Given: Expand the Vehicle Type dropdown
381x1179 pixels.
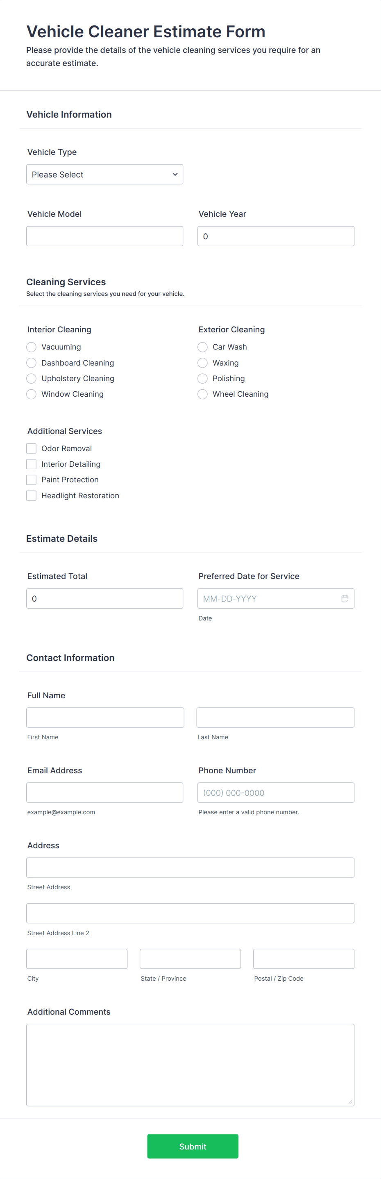Looking at the screenshot, I should coord(105,175).
